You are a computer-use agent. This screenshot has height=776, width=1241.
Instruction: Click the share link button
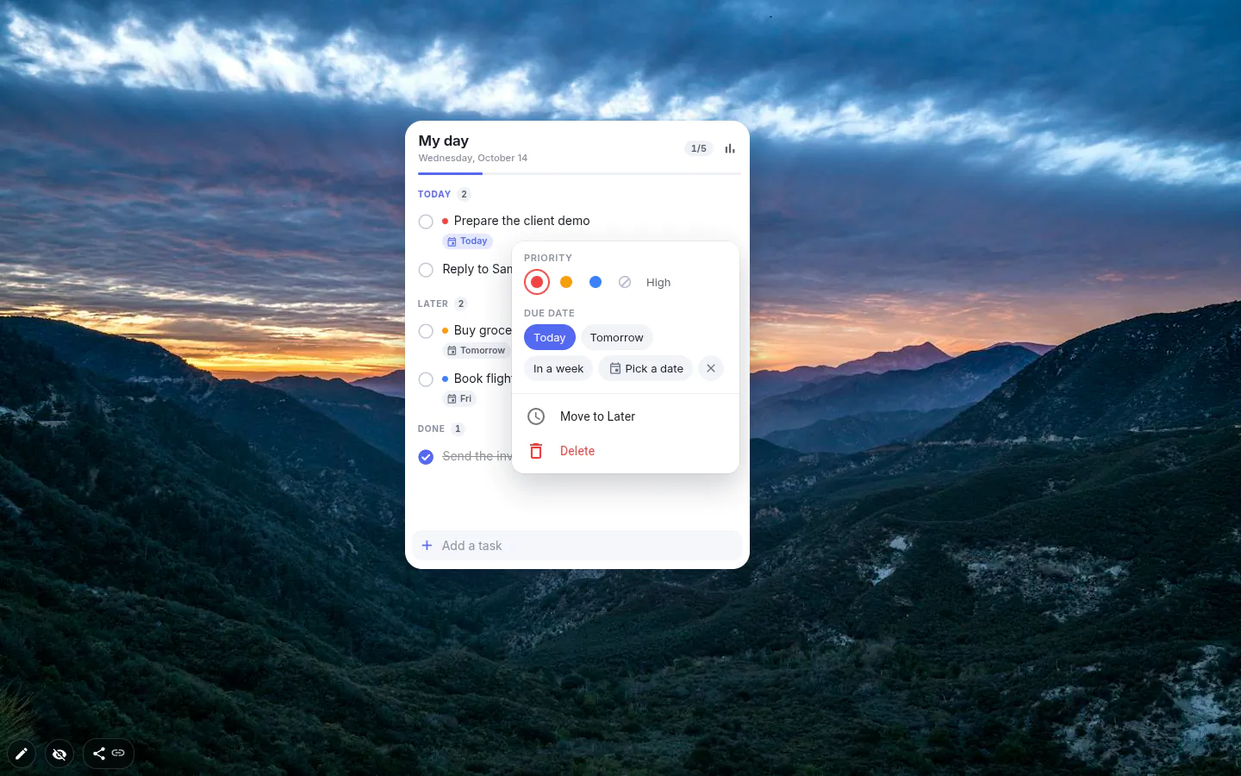[109, 754]
